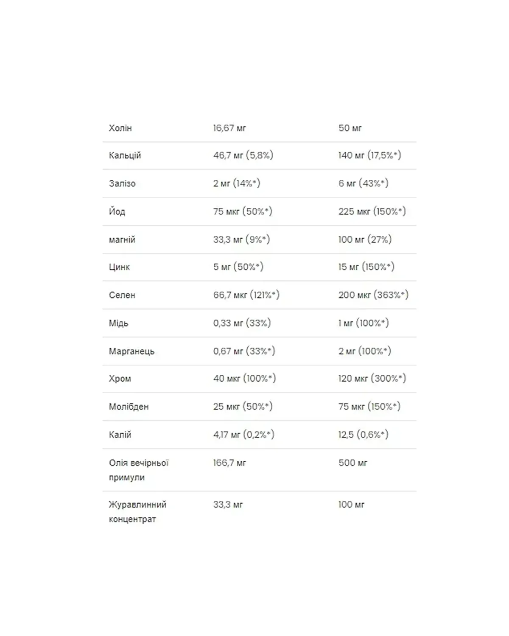This screenshot has height=636, width=509.
Task: Select the 500 мг primrose oil value
Action: [353, 463]
